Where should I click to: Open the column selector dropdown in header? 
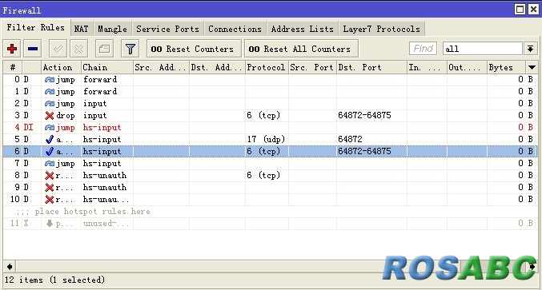[x=532, y=67]
